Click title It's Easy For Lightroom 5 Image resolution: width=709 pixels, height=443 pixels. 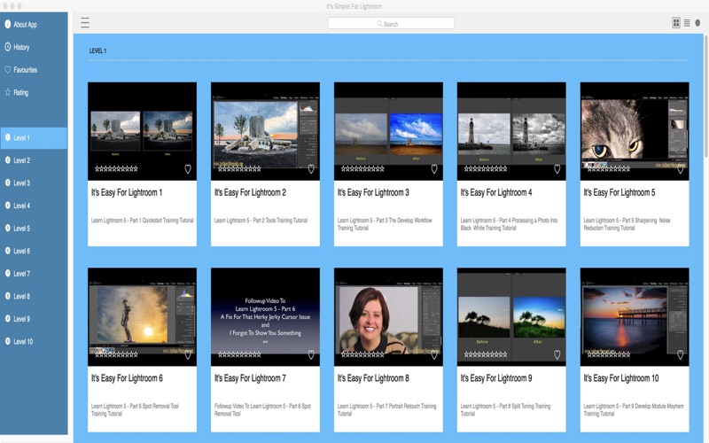(x=619, y=192)
